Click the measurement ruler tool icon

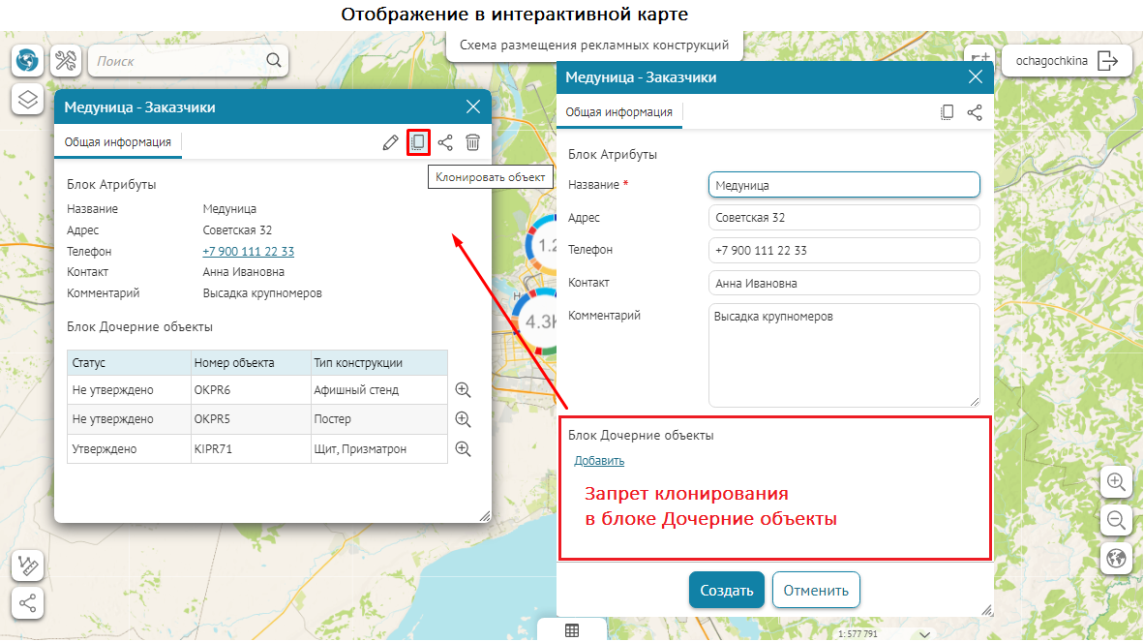point(28,566)
